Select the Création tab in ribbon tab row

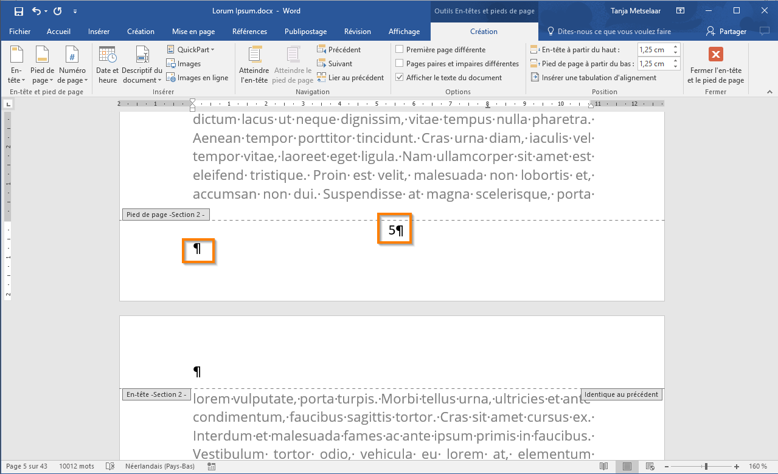(x=141, y=32)
